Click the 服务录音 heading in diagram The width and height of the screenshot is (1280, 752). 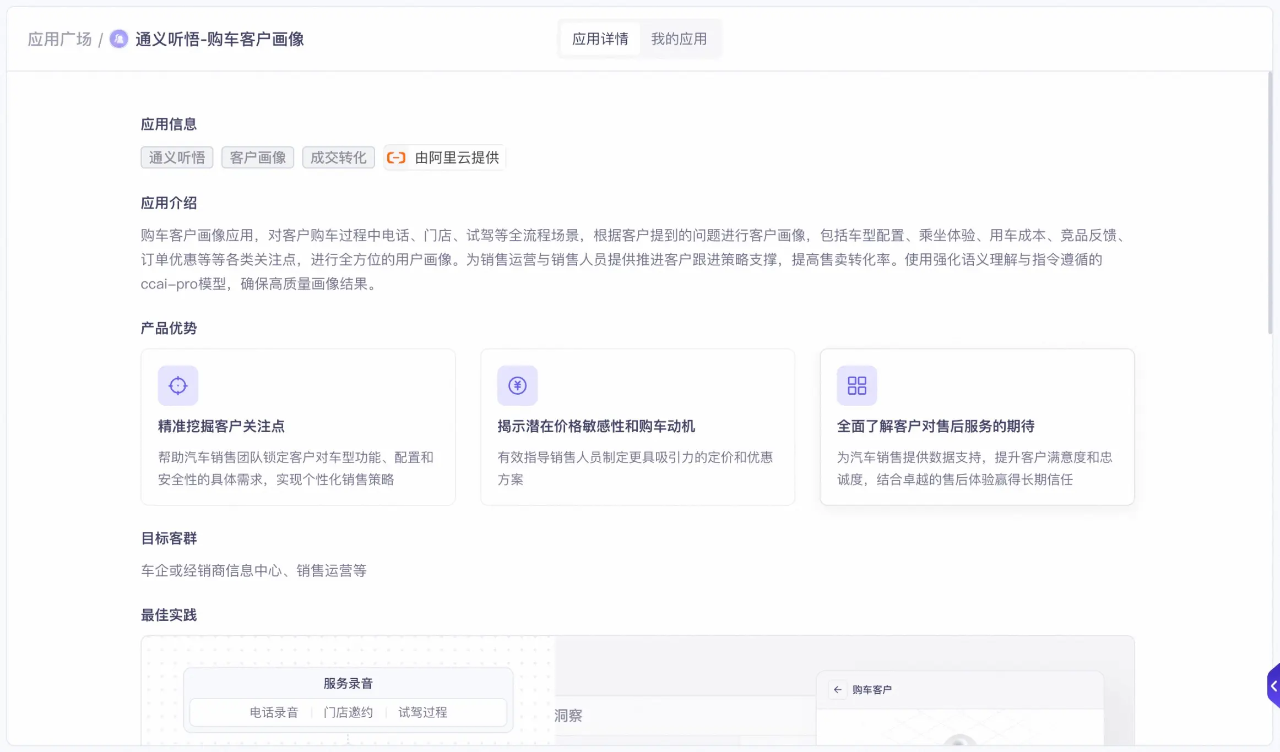click(x=348, y=684)
